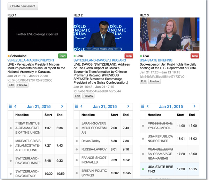This screenshot has height=180, width=209.
Task: Click the RLO 2 Davos video thumbnail
Action: click(x=103, y=34)
